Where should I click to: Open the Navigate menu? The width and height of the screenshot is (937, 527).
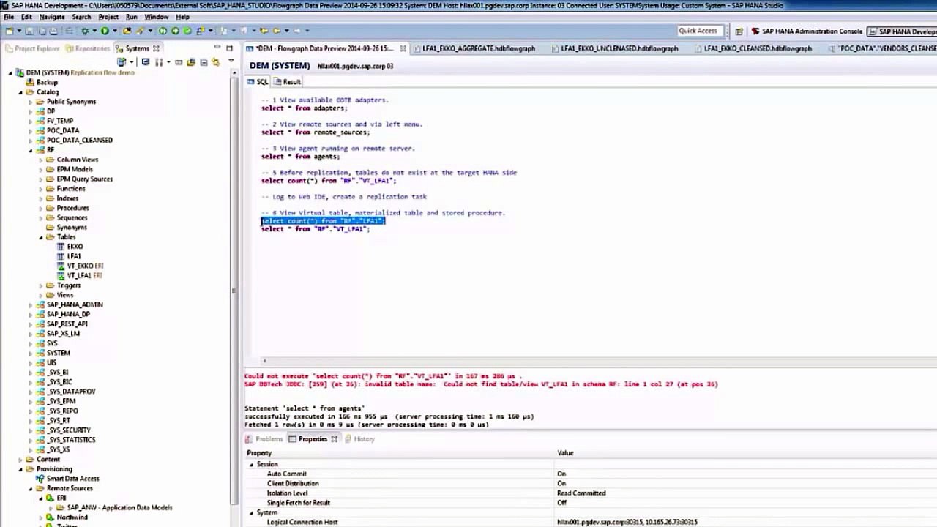[52, 17]
